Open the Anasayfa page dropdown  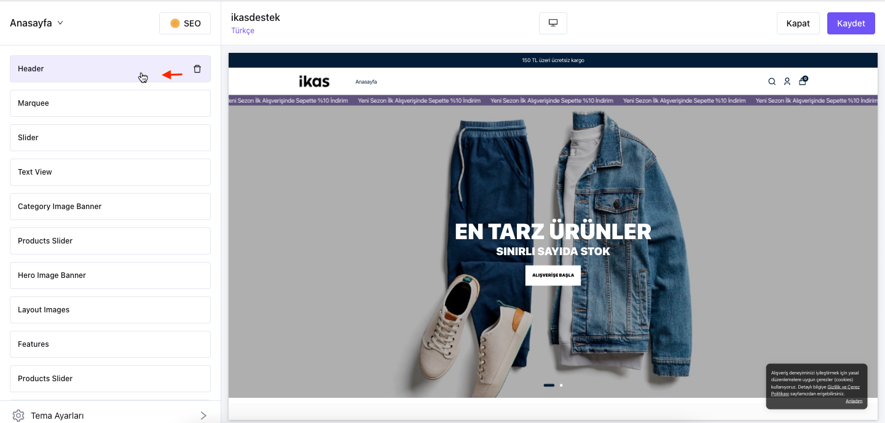point(37,23)
